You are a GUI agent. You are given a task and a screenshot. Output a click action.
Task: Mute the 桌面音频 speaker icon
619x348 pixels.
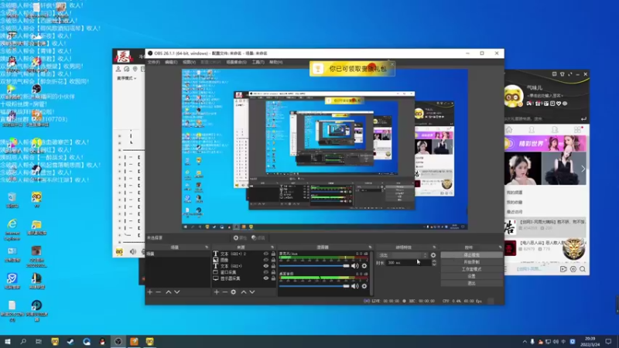click(355, 286)
